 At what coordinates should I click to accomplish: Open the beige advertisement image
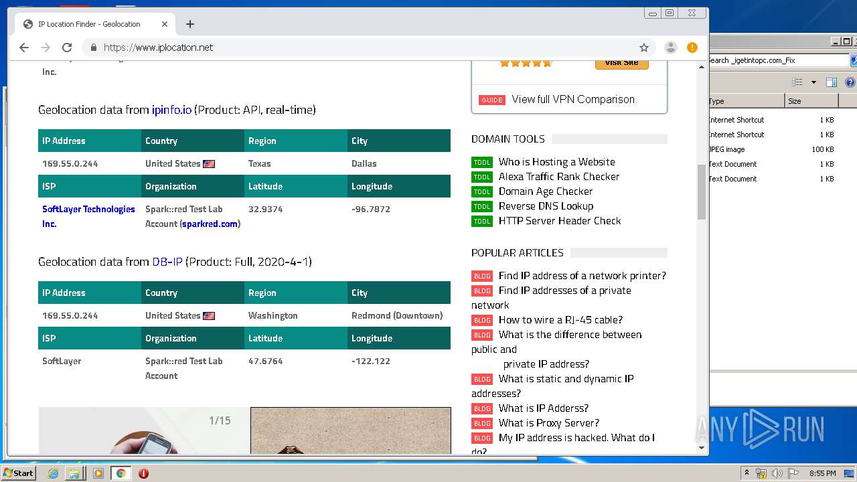click(x=351, y=430)
